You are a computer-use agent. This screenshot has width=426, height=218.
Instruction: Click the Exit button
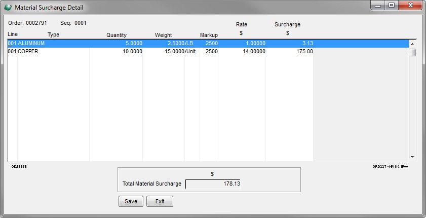pyautogui.click(x=160, y=201)
